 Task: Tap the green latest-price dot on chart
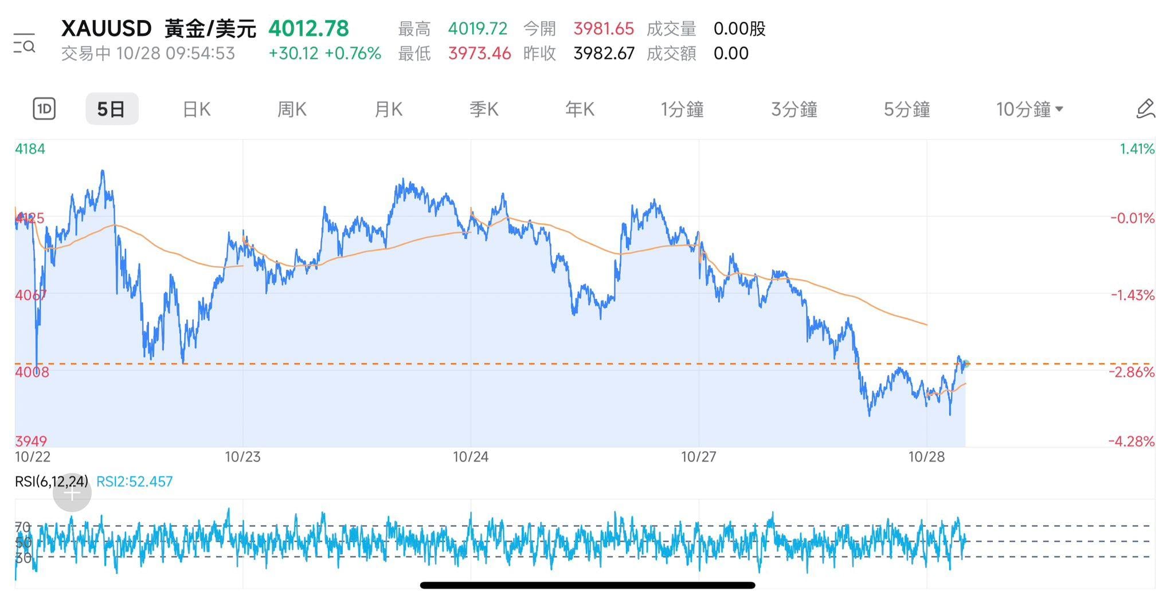click(x=966, y=364)
